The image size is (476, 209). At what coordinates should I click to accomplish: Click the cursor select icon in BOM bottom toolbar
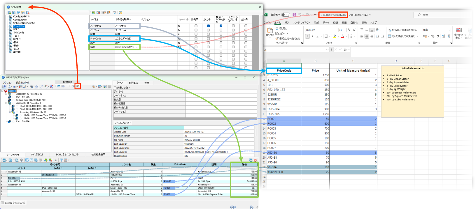56,160
